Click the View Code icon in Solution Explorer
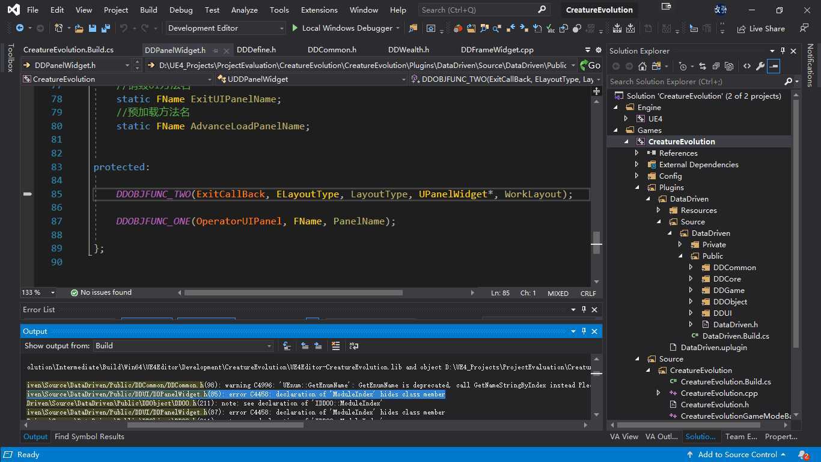The width and height of the screenshot is (821, 462). (747, 66)
